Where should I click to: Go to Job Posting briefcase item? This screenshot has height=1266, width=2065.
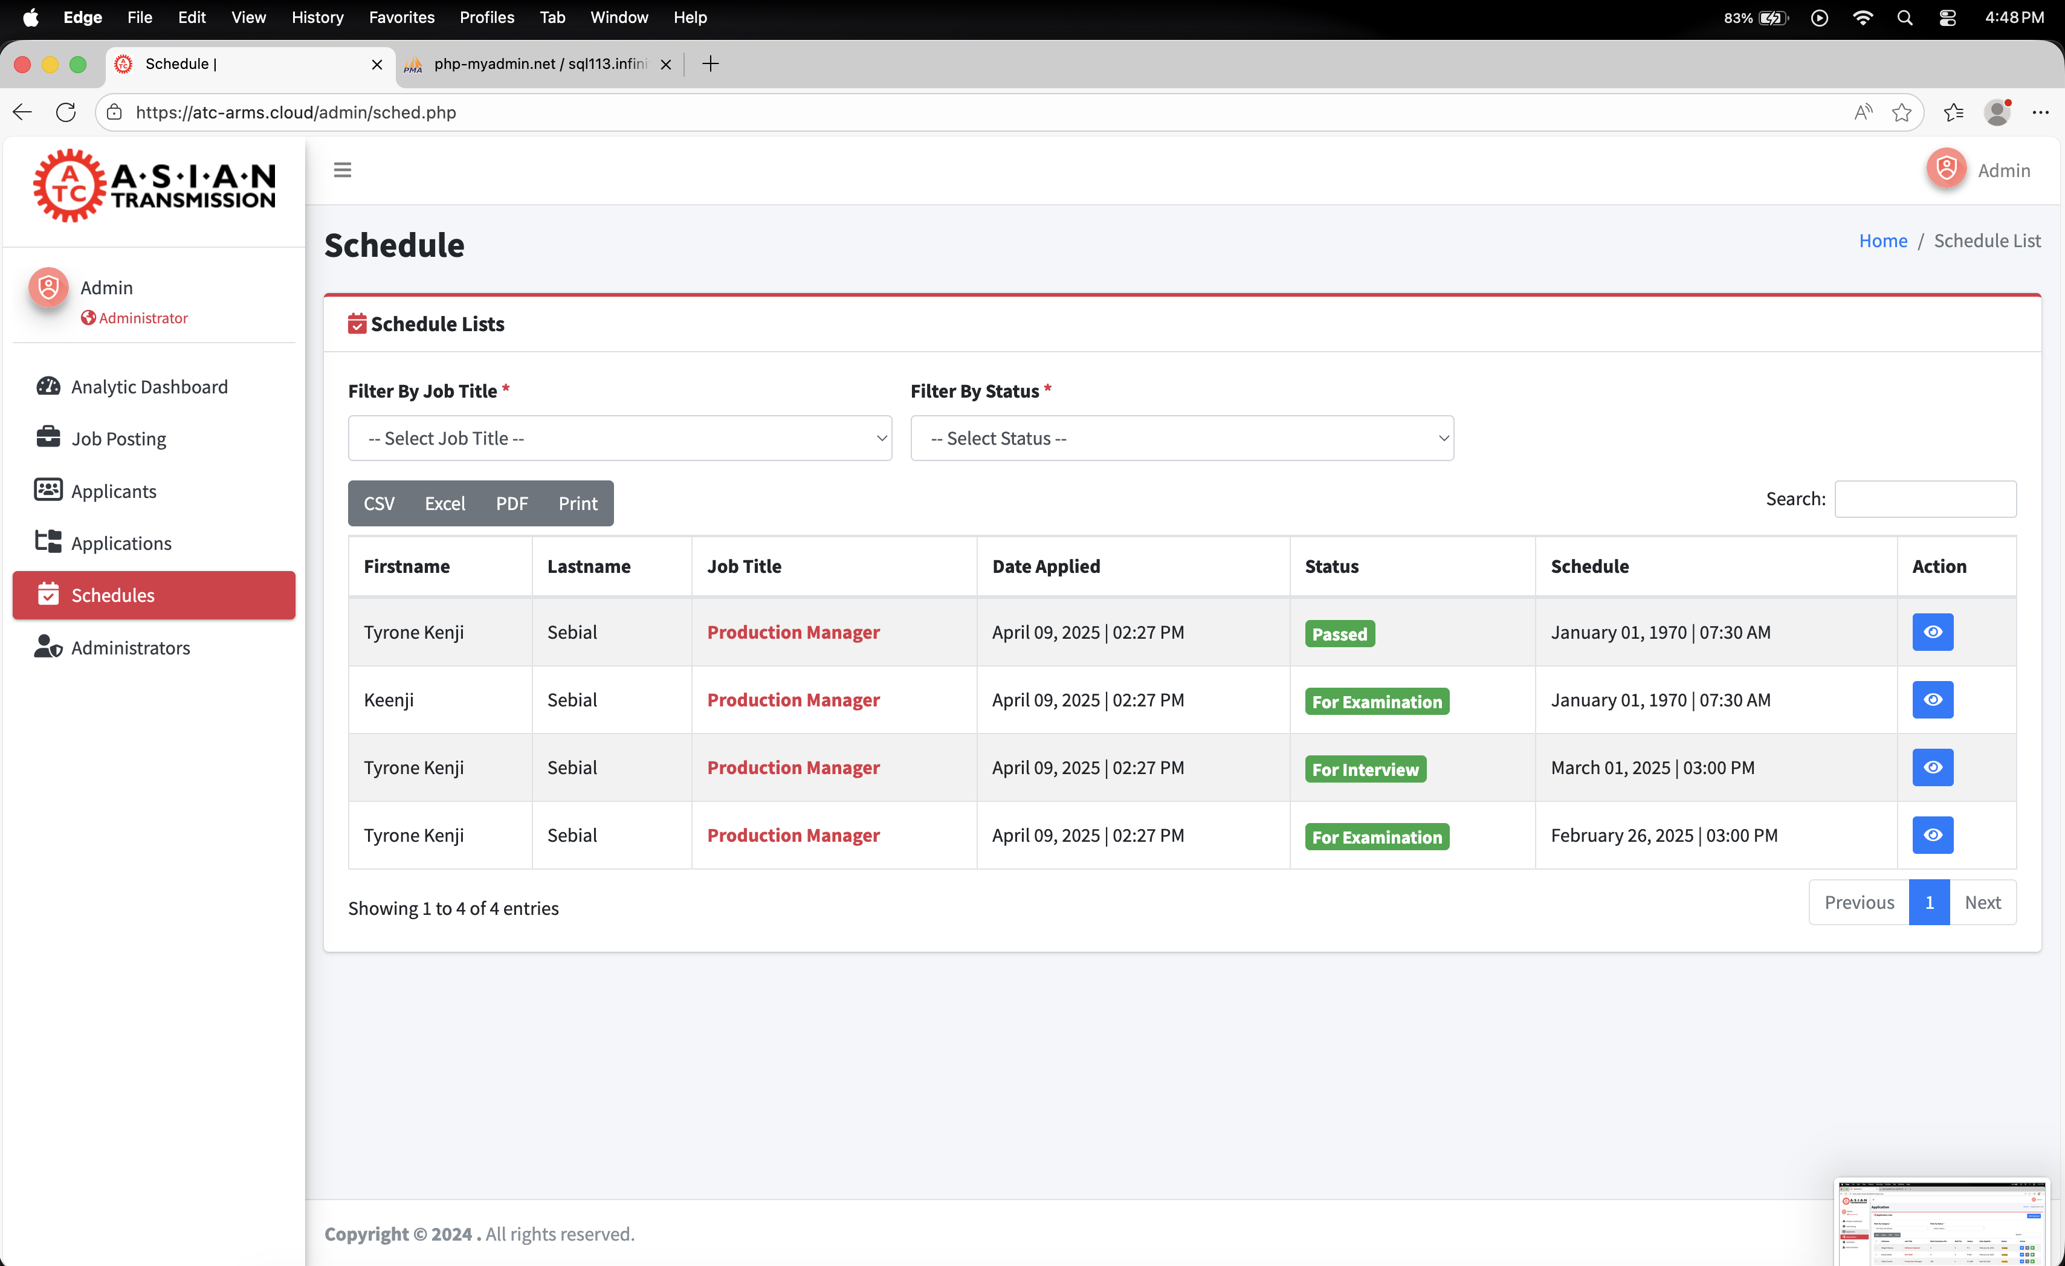[x=118, y=438]
